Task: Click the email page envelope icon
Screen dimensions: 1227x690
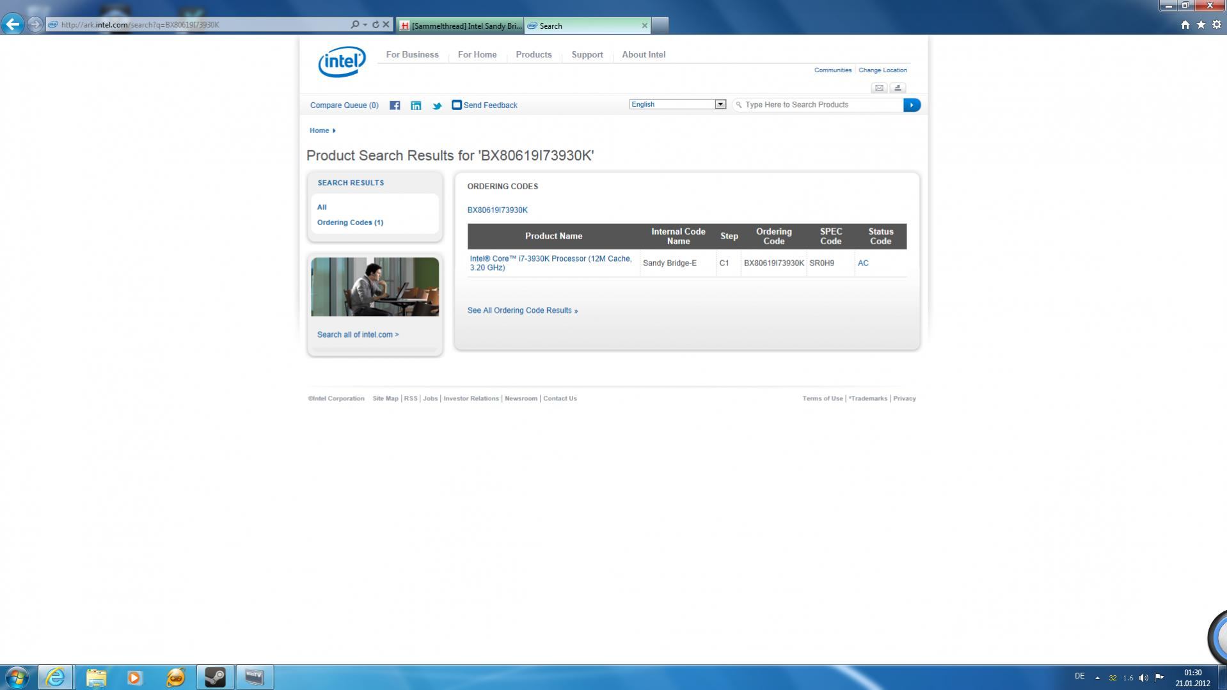Action: 879,88
